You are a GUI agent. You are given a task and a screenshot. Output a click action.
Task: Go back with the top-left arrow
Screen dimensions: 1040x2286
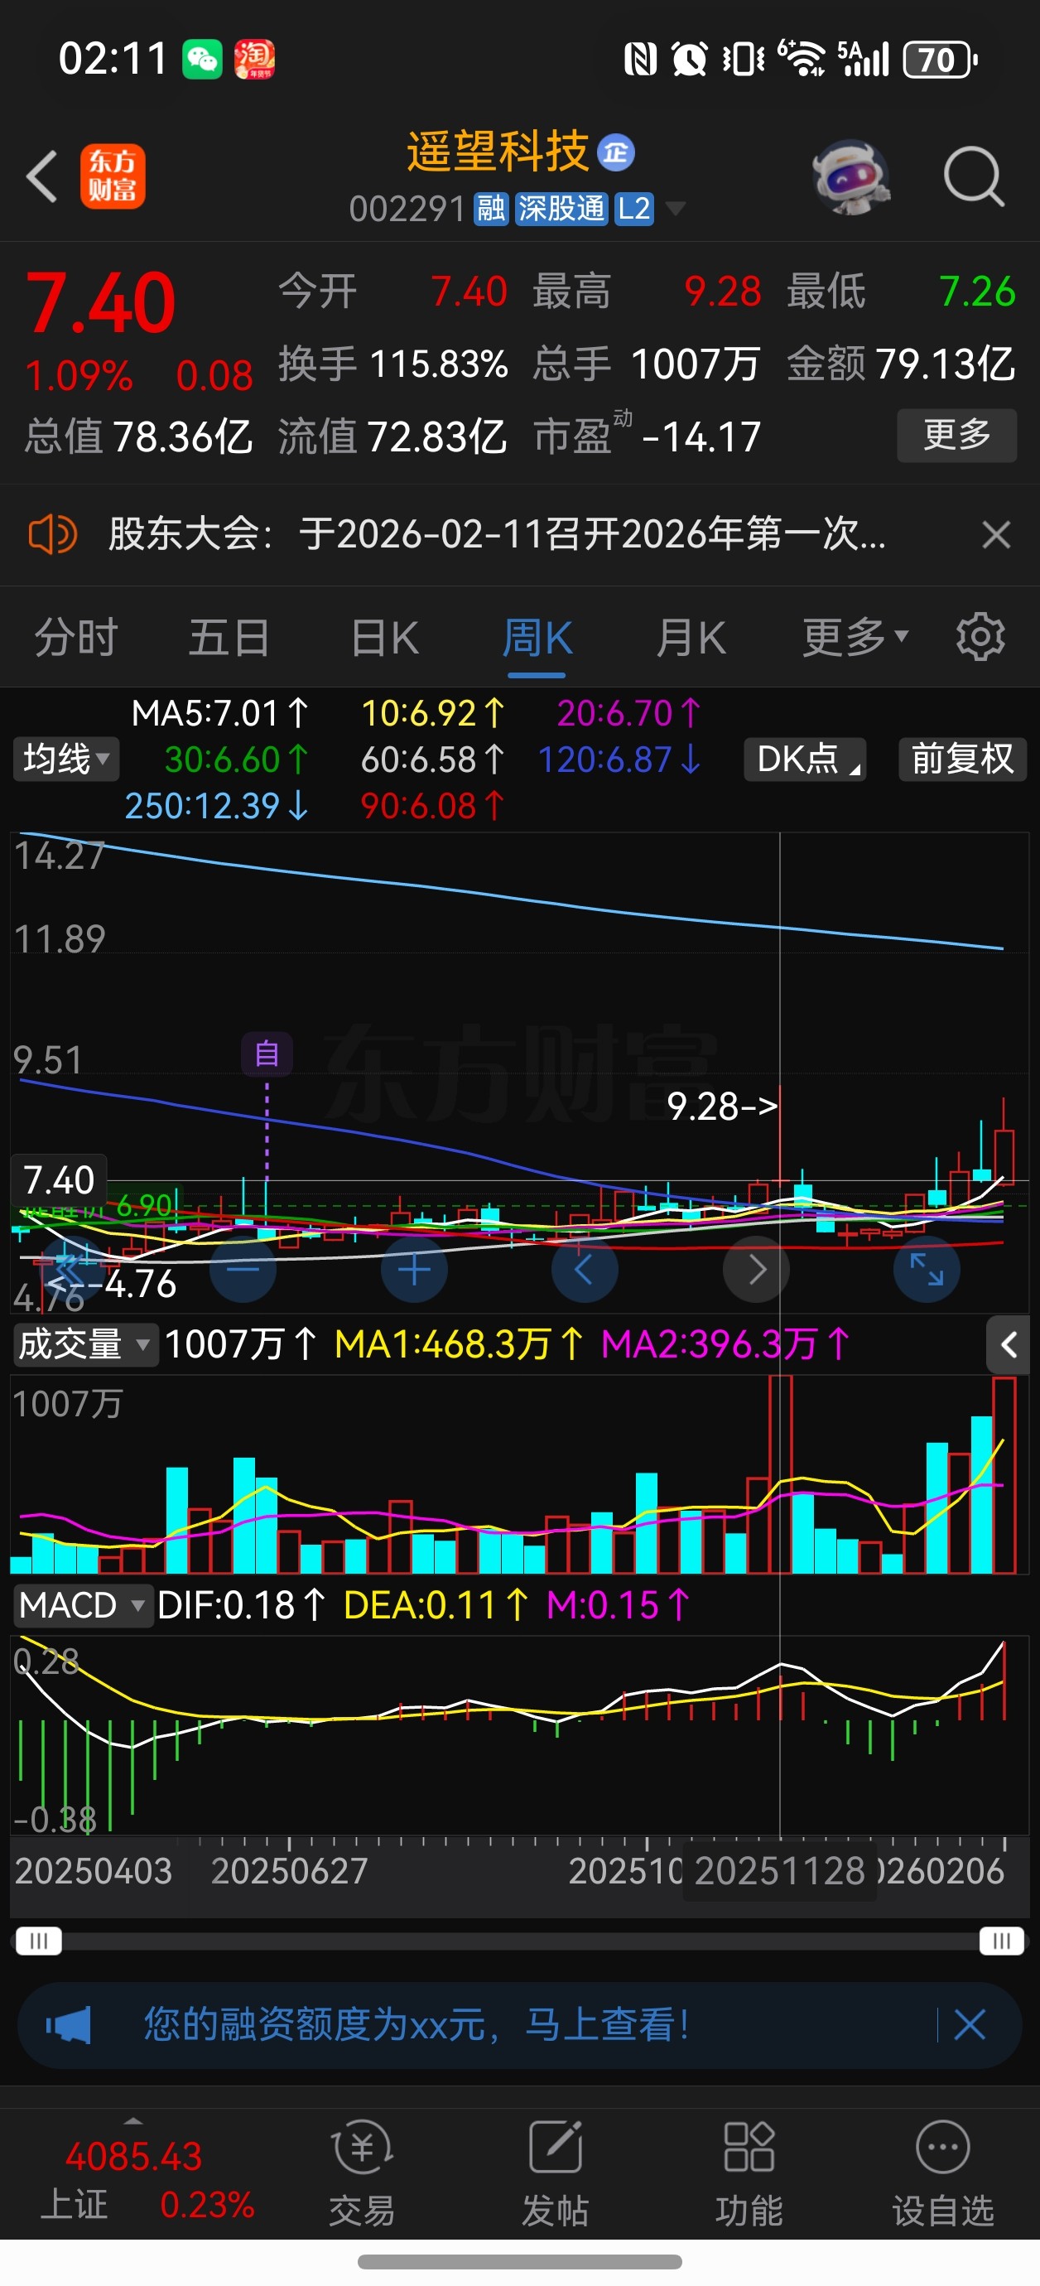coord(41,176)
